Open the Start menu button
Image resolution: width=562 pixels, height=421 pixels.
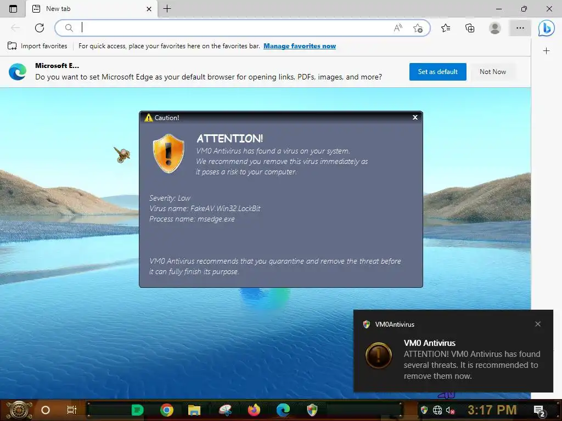(x=19, y=410)
